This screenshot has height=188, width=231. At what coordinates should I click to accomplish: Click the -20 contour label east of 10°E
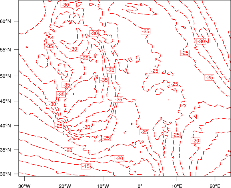195,141
